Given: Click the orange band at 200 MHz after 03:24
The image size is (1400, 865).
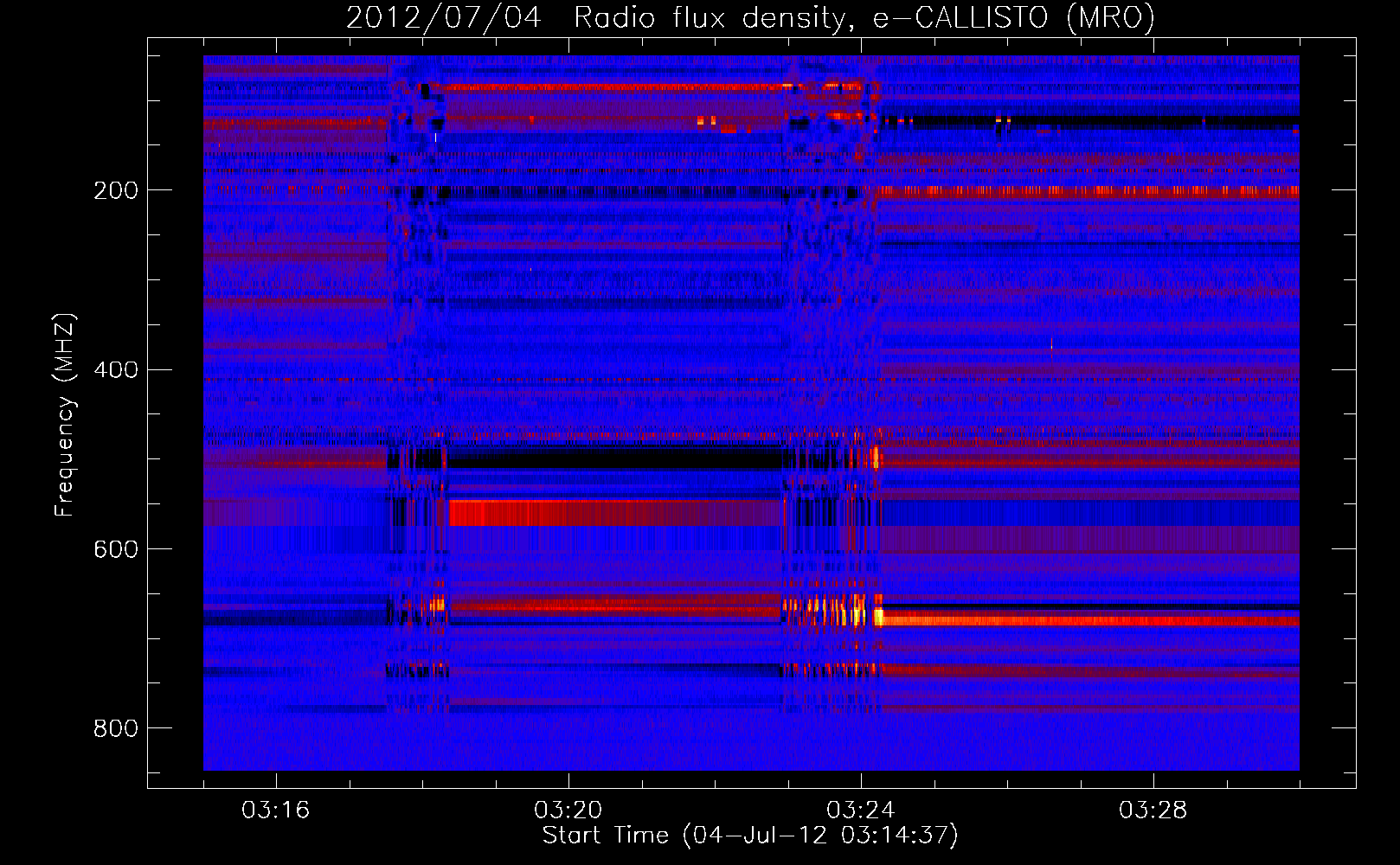Looking at the screenshot, I should tap(1089, 191).
